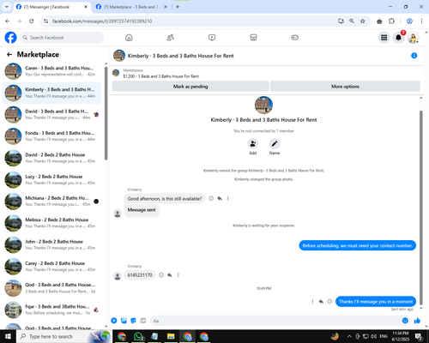Open more options for 6145231170 message
Screen dimensions: 429x343
coord(178,275)
